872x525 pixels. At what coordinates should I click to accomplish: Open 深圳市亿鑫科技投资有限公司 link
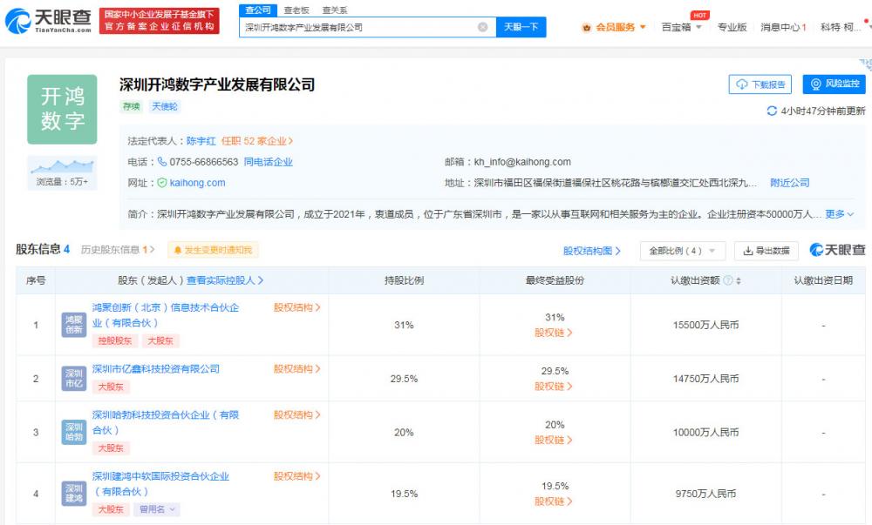coord(156,368)
